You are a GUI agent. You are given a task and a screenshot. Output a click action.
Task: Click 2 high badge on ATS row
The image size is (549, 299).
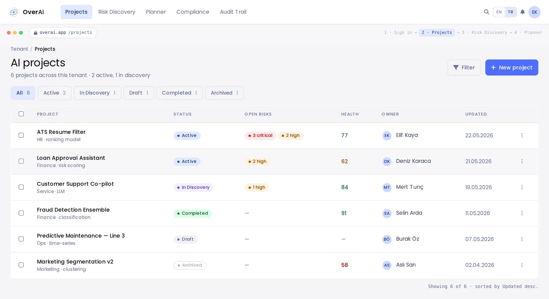[291, 135]
